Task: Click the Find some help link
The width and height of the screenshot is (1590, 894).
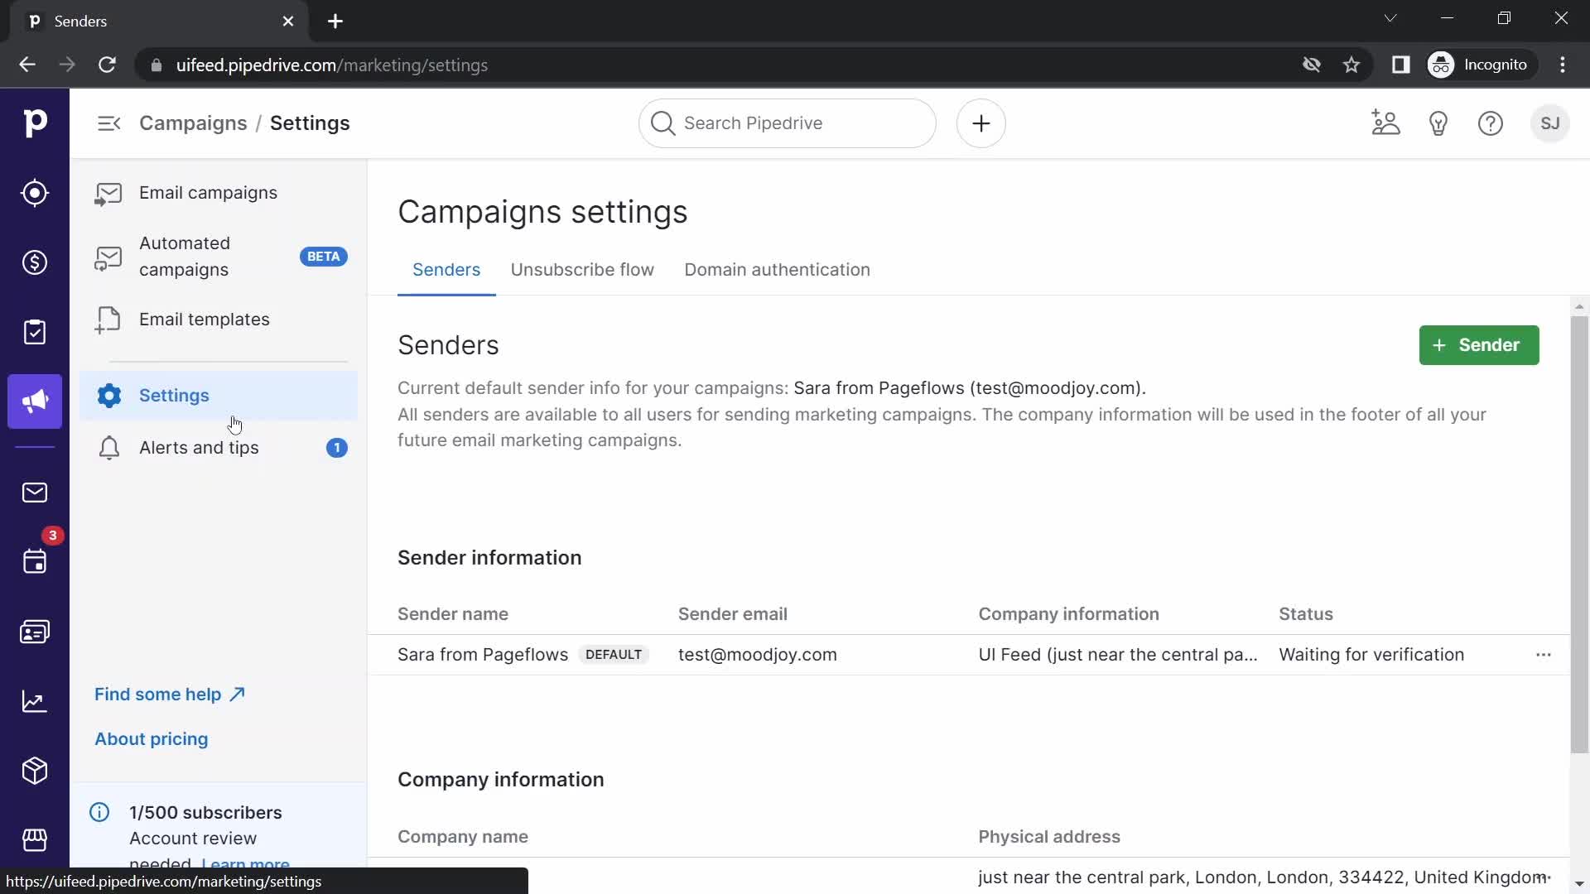Action: point(169,693)
